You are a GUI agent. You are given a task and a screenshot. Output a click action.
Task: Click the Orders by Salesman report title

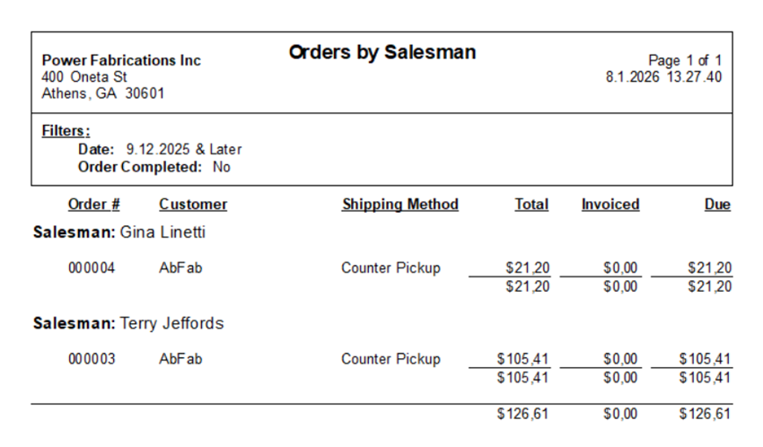[382, 53]
